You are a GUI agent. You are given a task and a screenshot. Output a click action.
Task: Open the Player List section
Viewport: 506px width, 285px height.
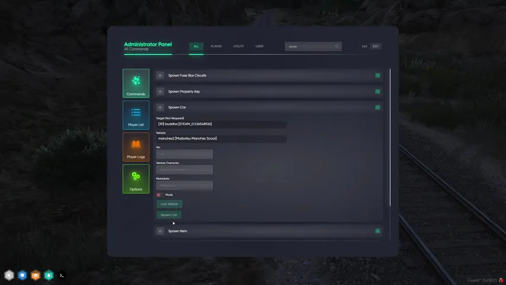[136, 115]
